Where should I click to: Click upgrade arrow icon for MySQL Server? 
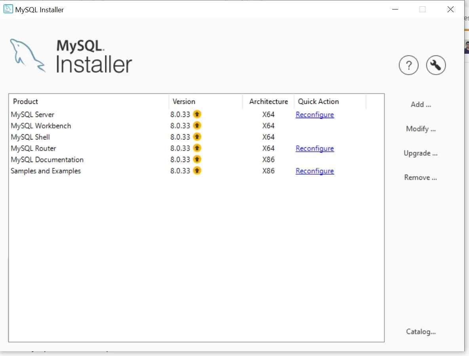(x=197, y=114)
